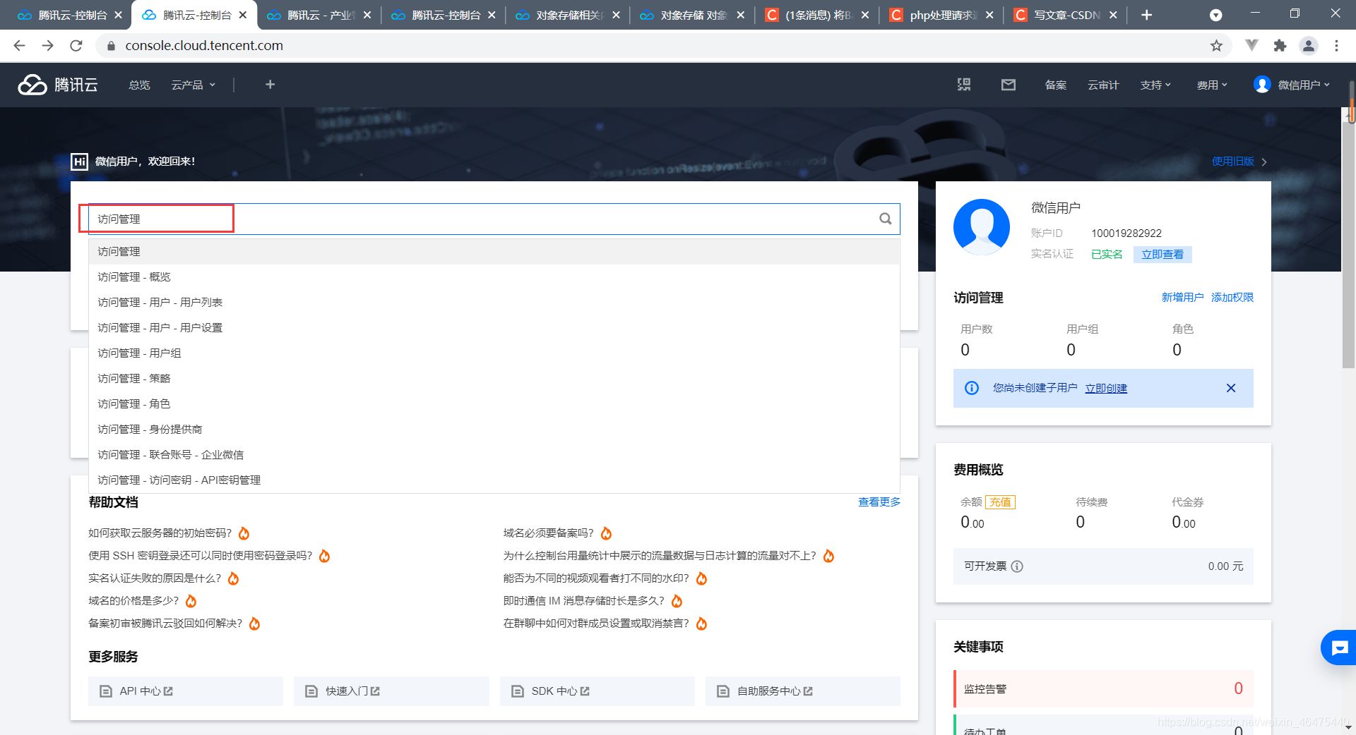Go back to previous page

(20, 46)
